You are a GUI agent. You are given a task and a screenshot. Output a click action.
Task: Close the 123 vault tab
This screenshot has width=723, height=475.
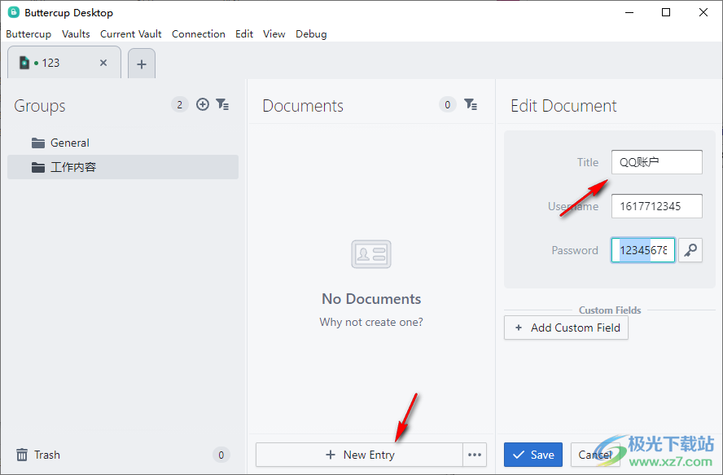pyautogui.click(x=103, y=63)
